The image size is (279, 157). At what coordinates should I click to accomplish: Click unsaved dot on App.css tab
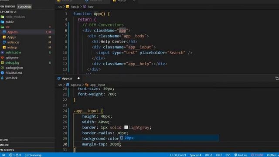pyautogui.click(x=78, y=78)
